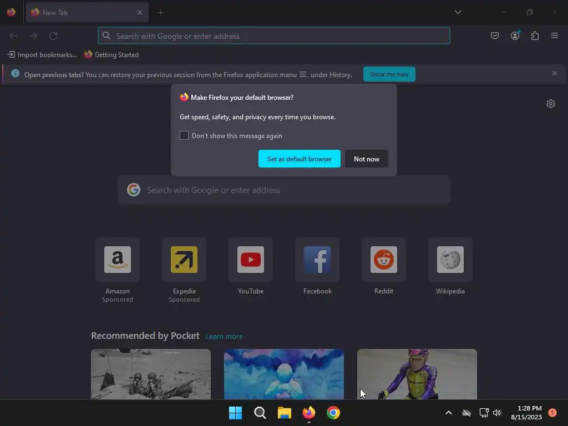Open OneDrive tray icon
The height and width of the screenshot is (426, 568).
click(x=466, y=413)
